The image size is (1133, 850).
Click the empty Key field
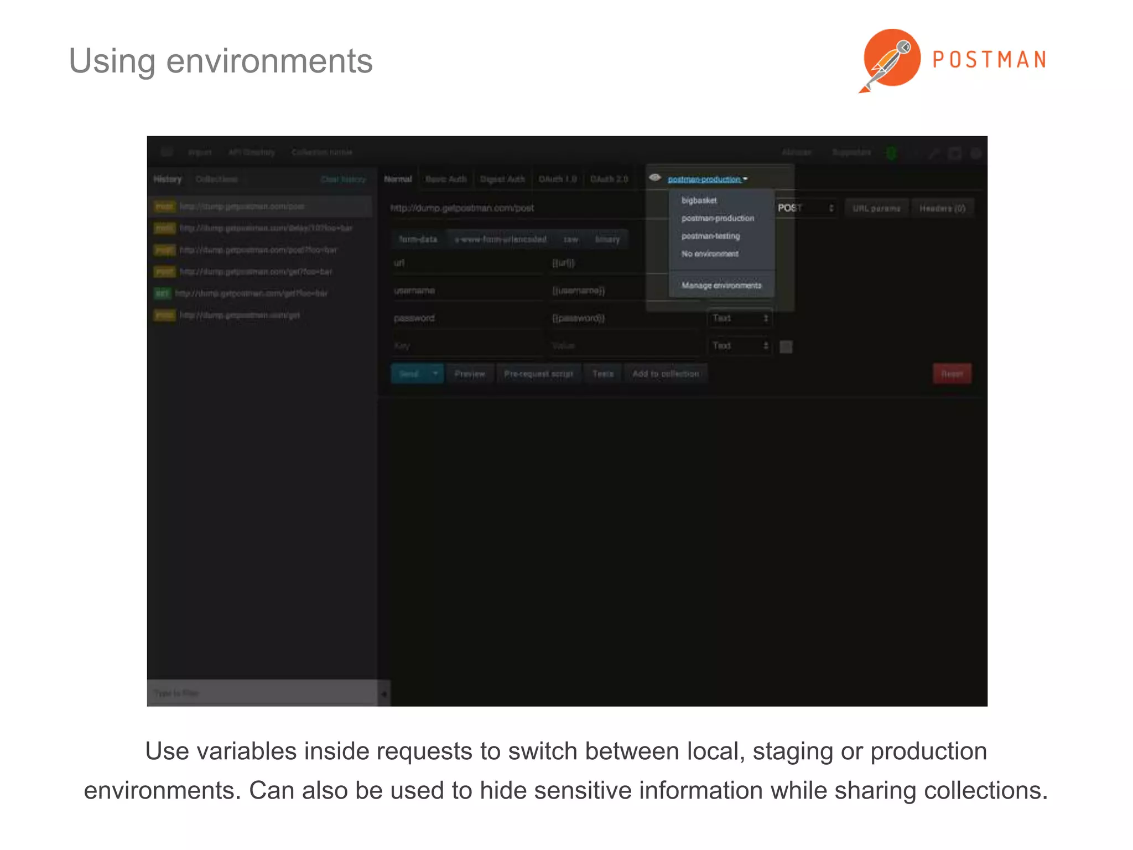[467, 346]
